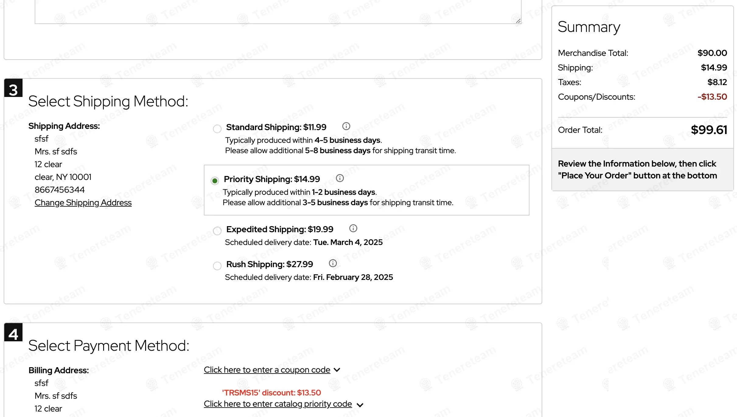Click the step 4 number badge
Viewport: 737px width, 417px height.
pyautogui.click(x=13, y=333)
